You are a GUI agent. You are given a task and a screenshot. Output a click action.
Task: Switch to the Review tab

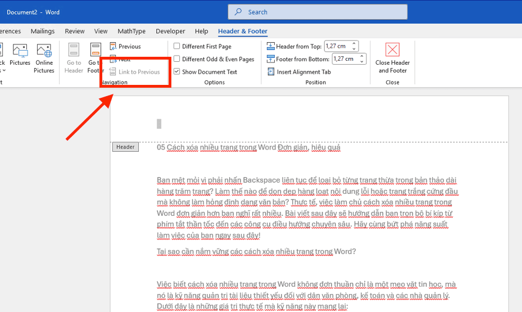pyautogui.click(x=75, y=31)
